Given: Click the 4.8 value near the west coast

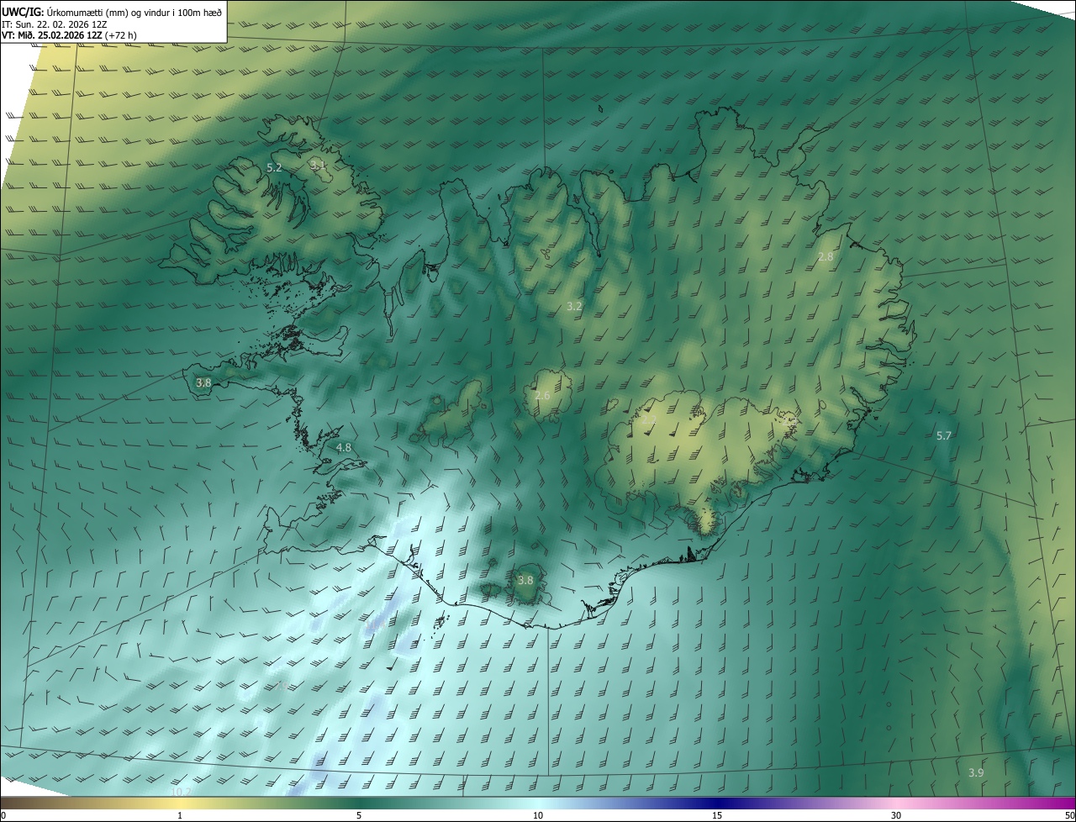Looking at the screenshot, I should [344, 448].
